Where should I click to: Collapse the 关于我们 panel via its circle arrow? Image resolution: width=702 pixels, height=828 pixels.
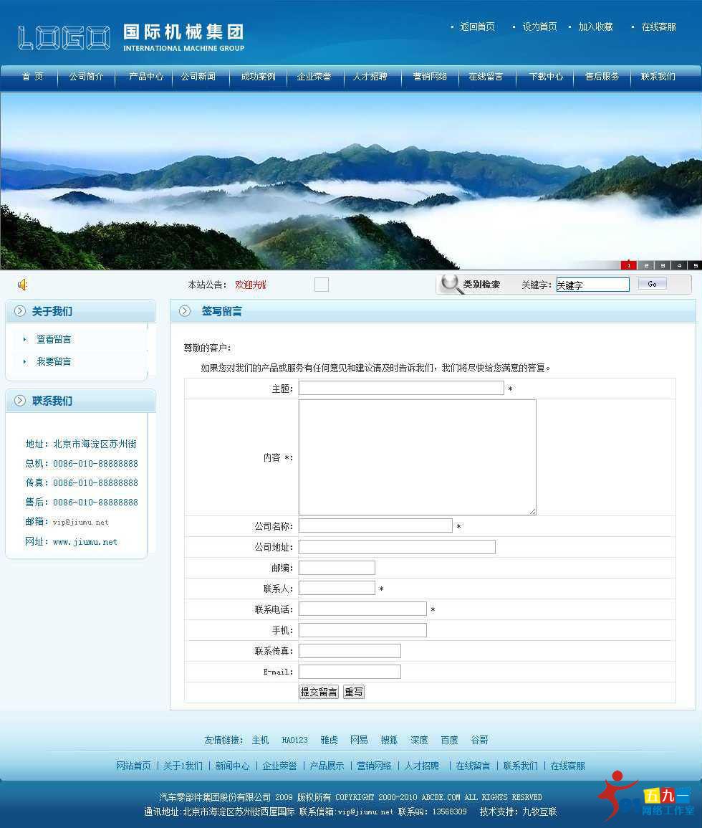click(19, 310)
